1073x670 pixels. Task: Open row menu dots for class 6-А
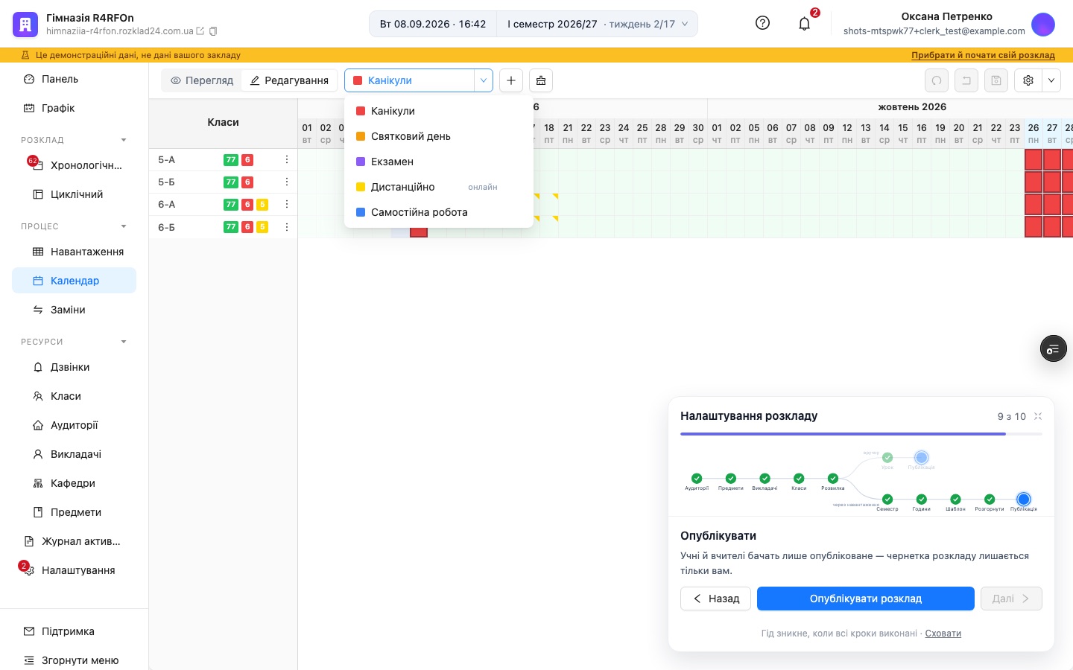[x=287, y=204]
